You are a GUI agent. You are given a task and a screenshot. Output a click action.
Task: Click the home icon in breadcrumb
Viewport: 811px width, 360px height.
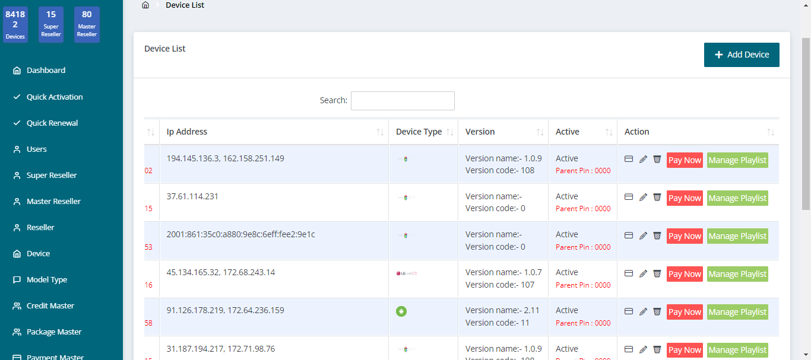click(x=145, y=5)
